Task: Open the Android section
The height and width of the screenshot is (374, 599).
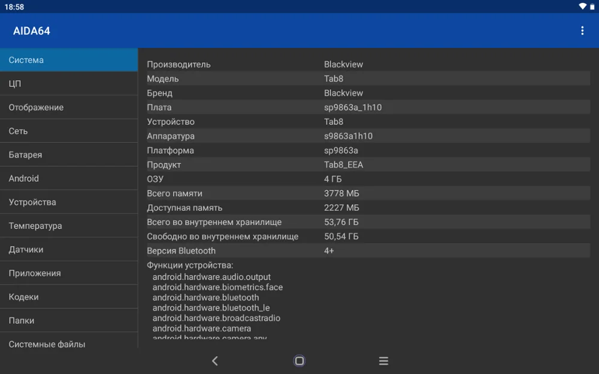Action: [69, 178]
